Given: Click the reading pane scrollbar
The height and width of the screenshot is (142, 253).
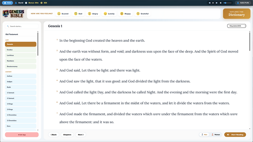Looking at the screenshot, I should (x=250, y=41).
